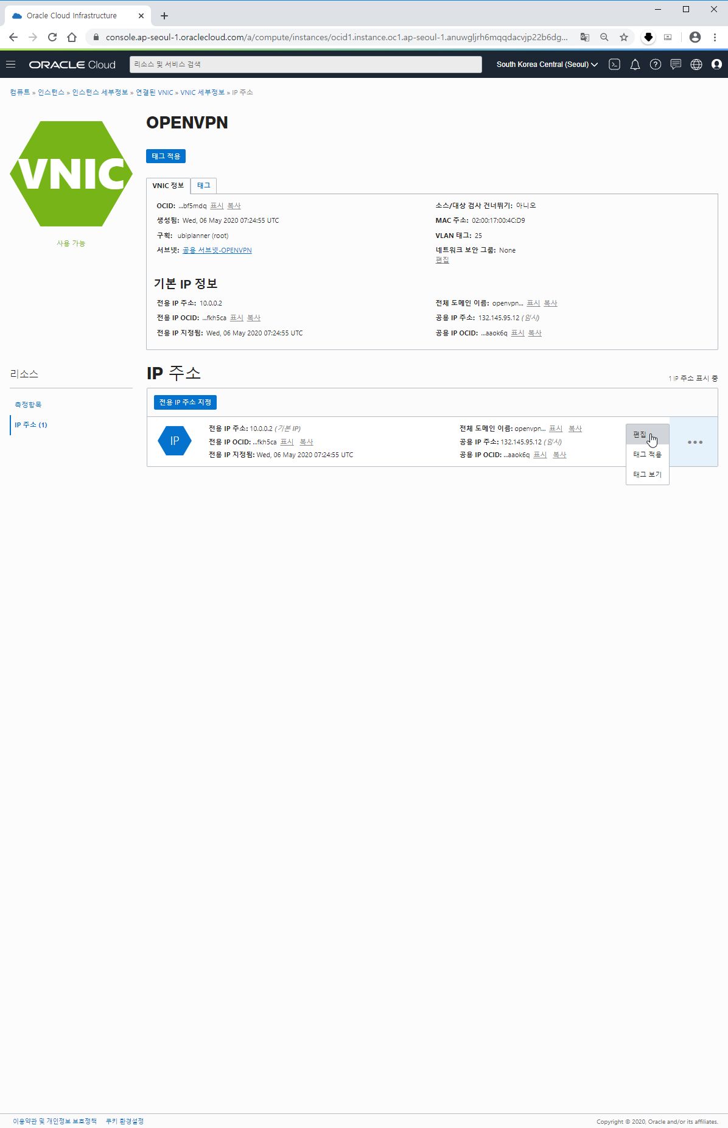Click the translate page icon

tap(585, 37)
